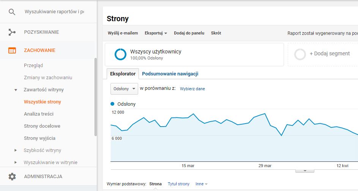Open the Eksportuj dropdown
The width and height of the screenshot is (358, 191).
(156, 33)
